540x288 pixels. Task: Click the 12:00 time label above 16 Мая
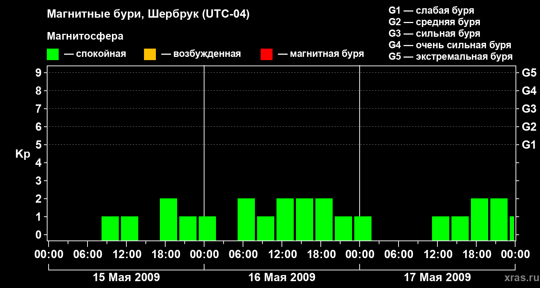pyautogui.click(x=282, y=254)
